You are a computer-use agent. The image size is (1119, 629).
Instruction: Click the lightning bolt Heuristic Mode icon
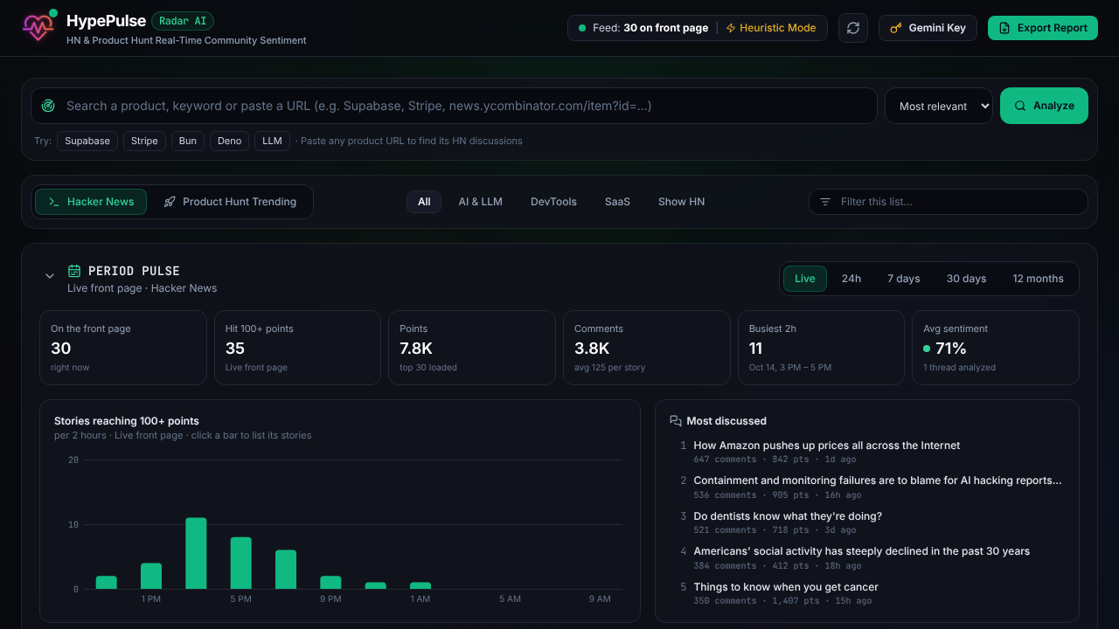pos(731,28)
